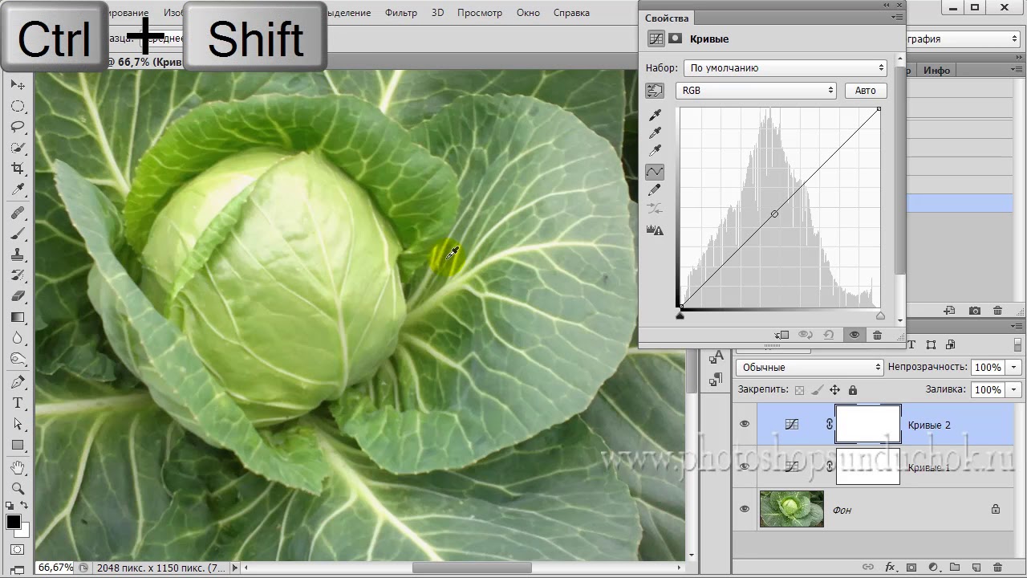
Task: Open the Окно menu
Action: 528,13
